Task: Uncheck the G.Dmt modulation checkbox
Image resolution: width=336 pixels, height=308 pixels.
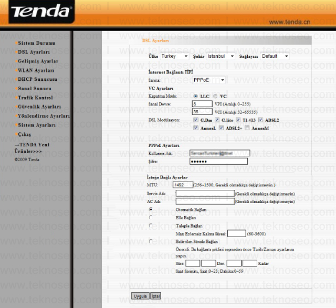Action: [195, 120]
